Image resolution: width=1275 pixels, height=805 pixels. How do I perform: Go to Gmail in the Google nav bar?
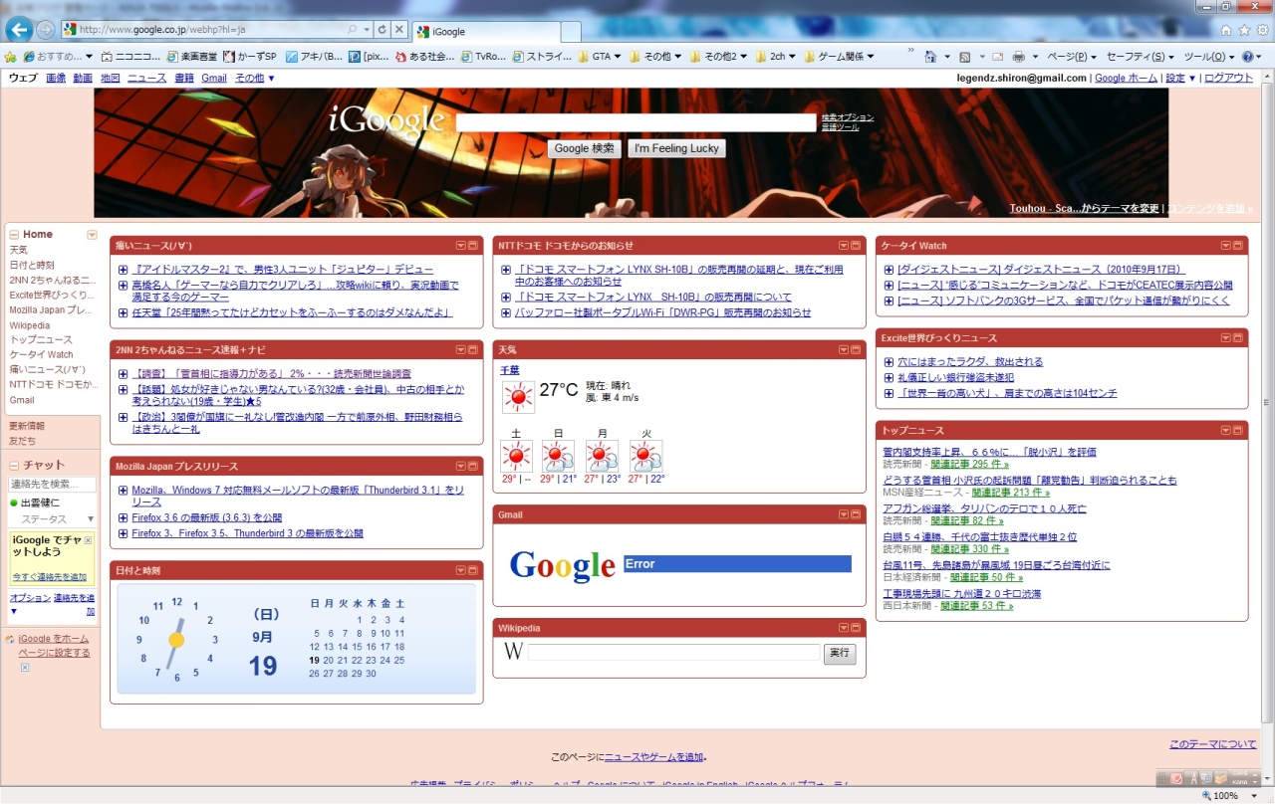[x=214, y=78]
